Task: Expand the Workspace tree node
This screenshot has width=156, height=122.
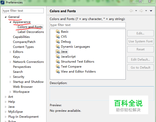Action: tap(10, 92)
